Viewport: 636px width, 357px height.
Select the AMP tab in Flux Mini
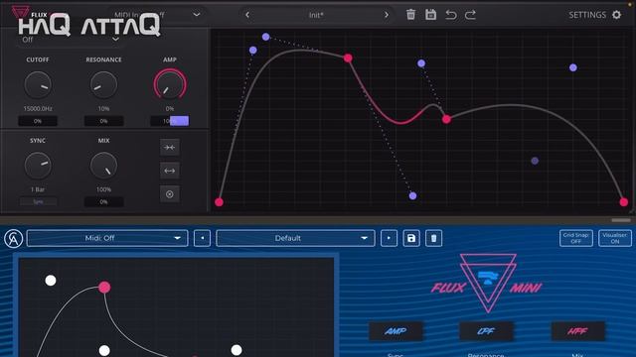pyautogui.click(x=396, y=331)
